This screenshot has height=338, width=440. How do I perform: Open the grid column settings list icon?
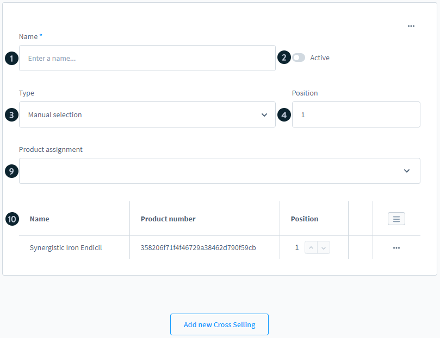pyautogui.click(x=396, y=219)
